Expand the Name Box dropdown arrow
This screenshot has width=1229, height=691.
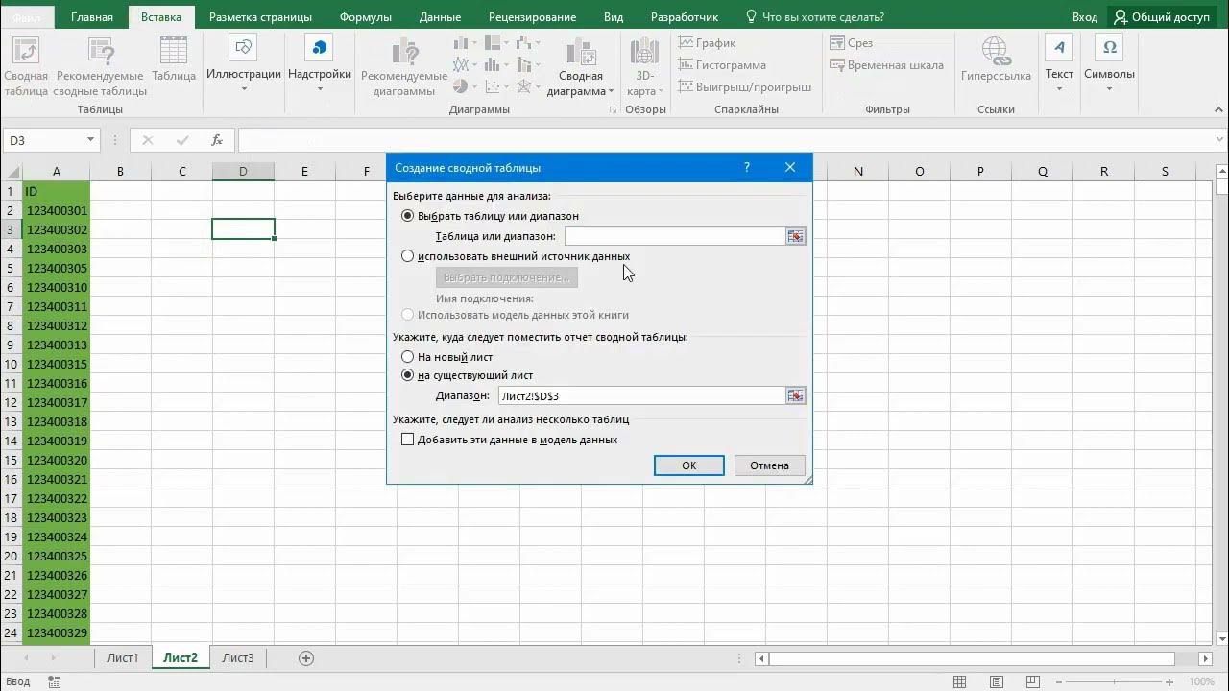[x=90, y=140]
